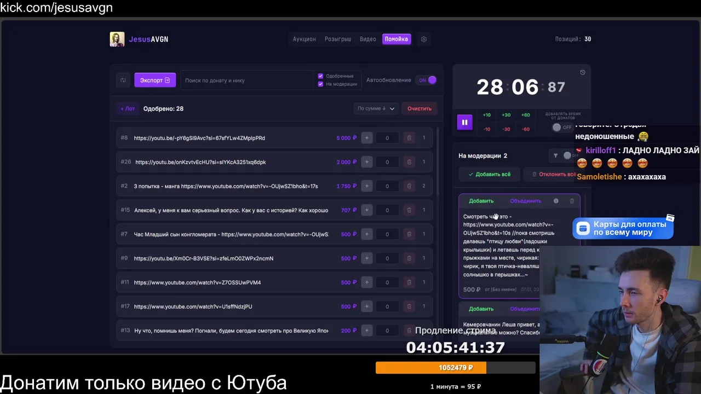Click the Одобрено: 28 label
701x394 pixels.
pyautogui.click(x=163, y=108)
